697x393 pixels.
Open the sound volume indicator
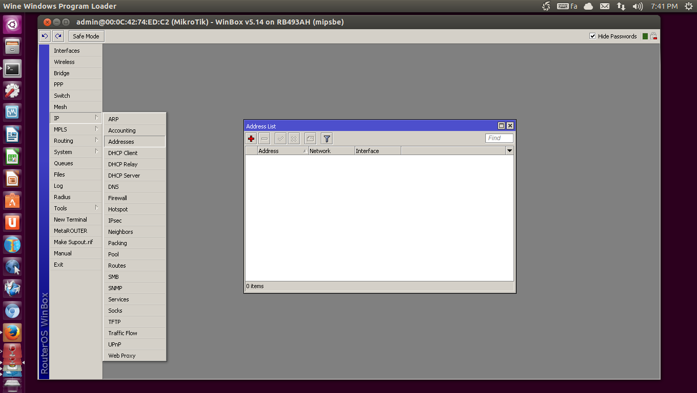tap(638, 6)
